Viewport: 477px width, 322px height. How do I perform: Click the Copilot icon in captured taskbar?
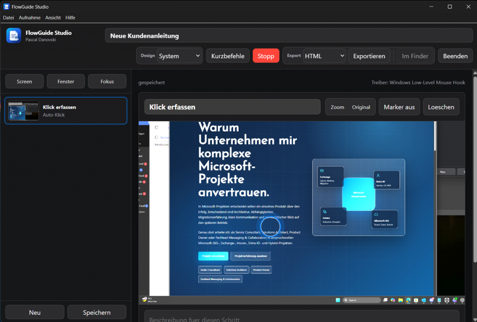[x=393, y=300]
